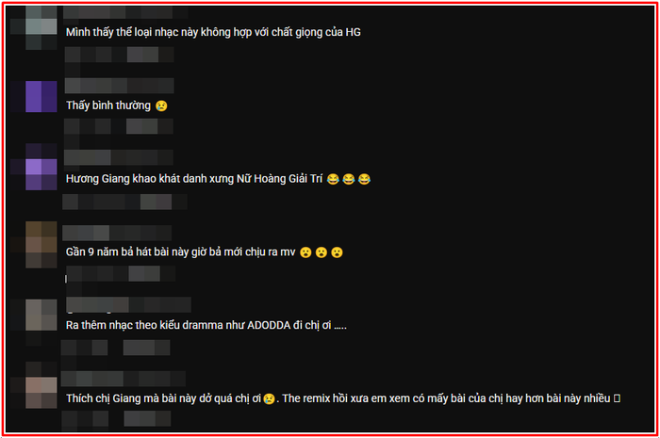Click the last surprised emoji after 'ra mv'
Screen dimensions: 660x438
click(337, 252)
